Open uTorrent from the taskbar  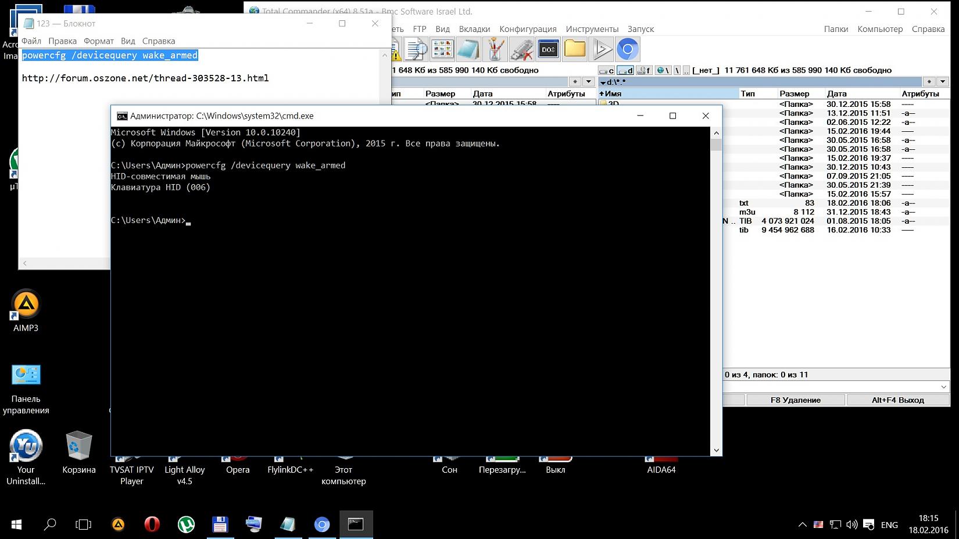[186, 524]
